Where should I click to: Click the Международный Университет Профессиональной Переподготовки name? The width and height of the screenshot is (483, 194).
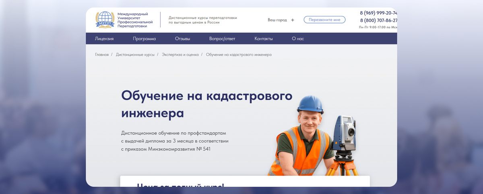pyautogui.click(x=135, y=20)
